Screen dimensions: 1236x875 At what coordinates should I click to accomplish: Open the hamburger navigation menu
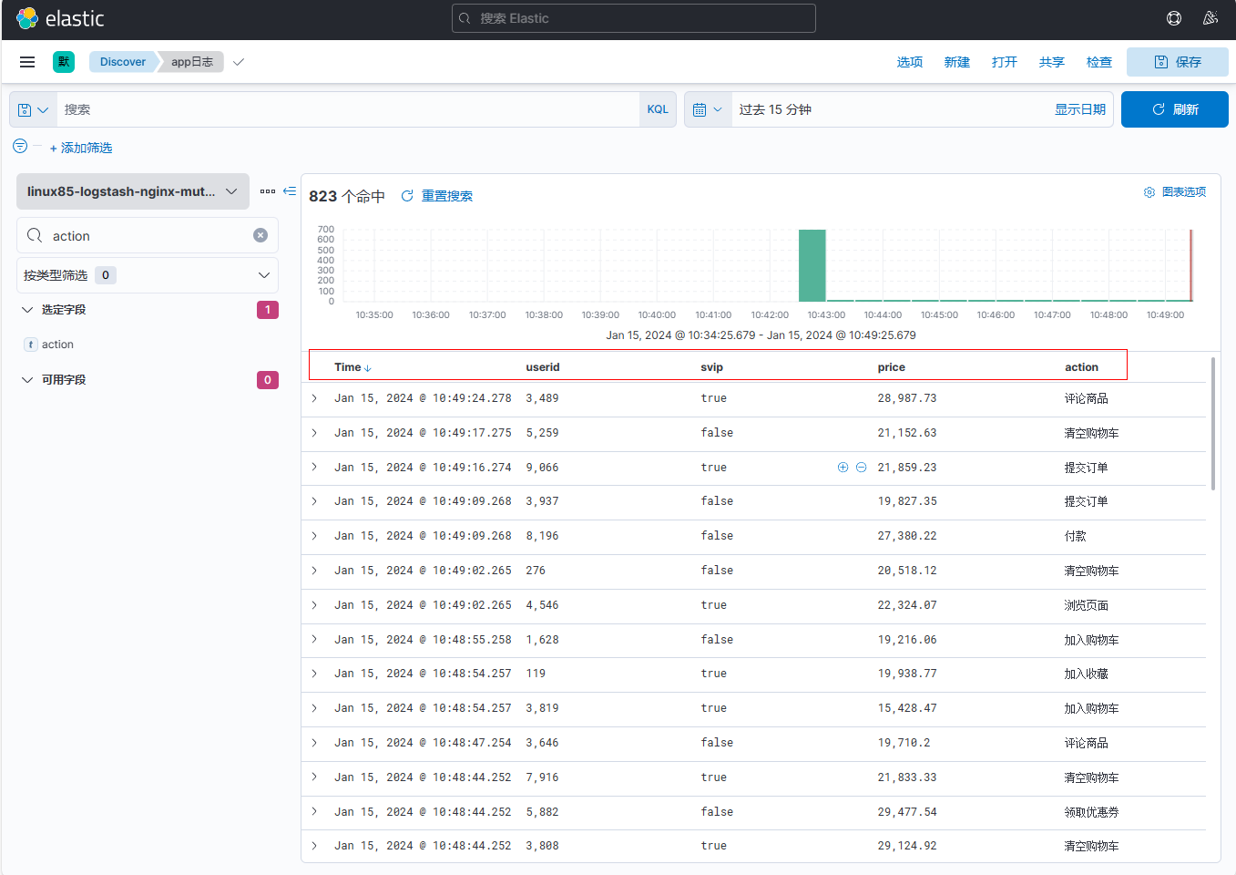[x=27, y=62]
